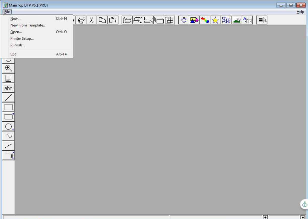Click the horizontal scrollbar left arrow
Screen dimensions: 308x219
click(x=265, y=217)
